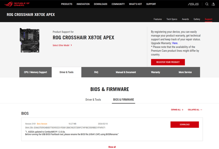Switch to More Service tab
219x149 pixels.
click(185, 72)
